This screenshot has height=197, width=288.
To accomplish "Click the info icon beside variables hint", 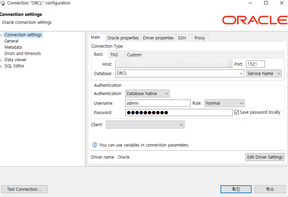I will tap(95, 145).
